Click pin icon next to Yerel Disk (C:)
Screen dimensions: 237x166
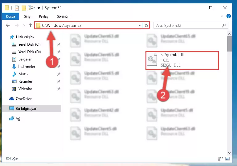(x=59, y=44)
